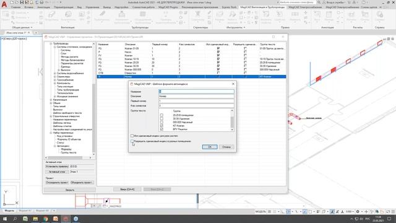The width and height of the screenshot is (396, 223).
Task: Toggle same-index checkbox in the ОТВ Отверстия row
Action: (218, 73)
